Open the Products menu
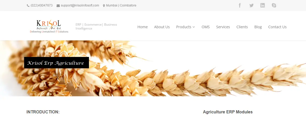The height and width of the screenshot is (117, 306). pos(185,27)
